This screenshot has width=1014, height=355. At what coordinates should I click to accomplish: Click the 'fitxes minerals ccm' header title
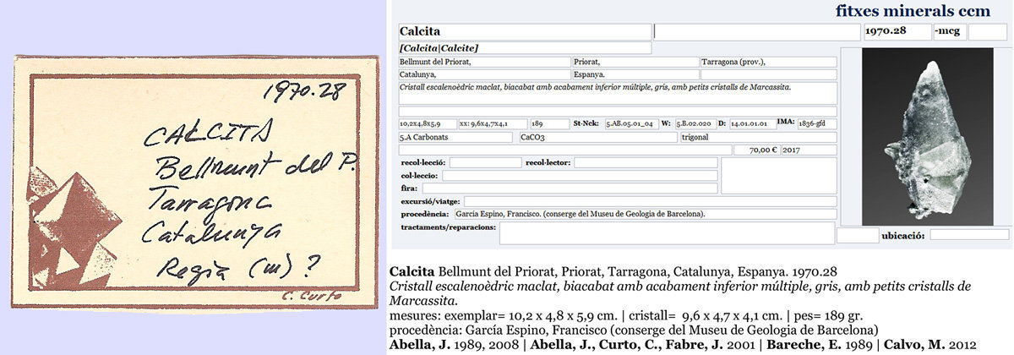tap(912, 11)
